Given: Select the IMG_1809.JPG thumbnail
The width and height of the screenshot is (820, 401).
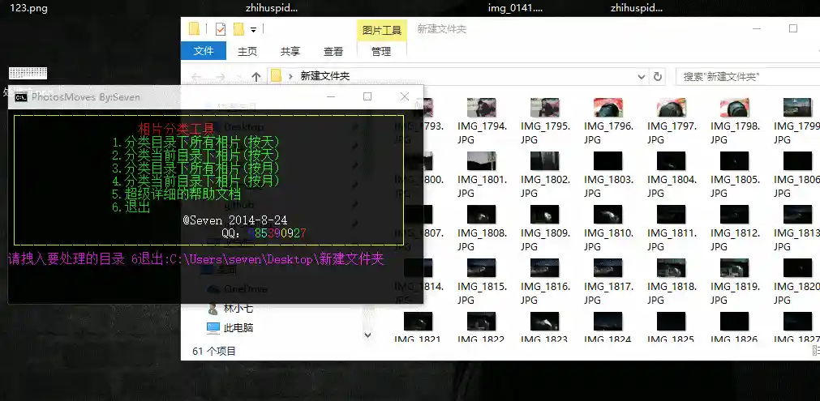Looking at the screenshot, I should [x=545, y=214].
